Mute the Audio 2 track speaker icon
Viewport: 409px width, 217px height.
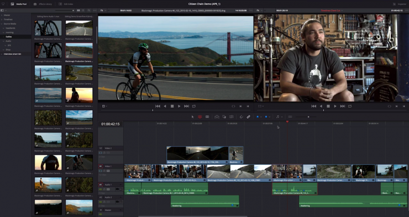(x=101, y=202)
